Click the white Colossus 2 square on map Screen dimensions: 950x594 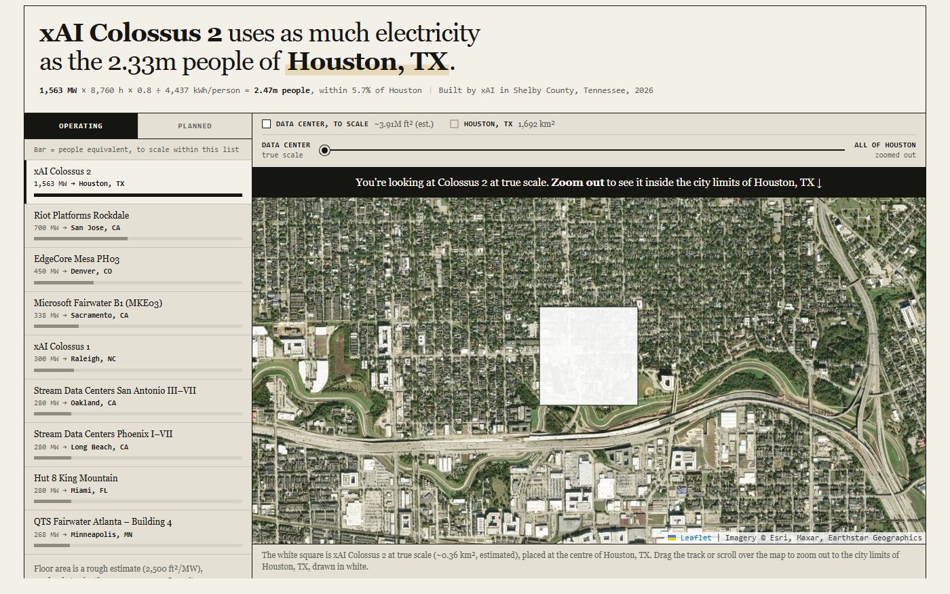pos(588,356)
